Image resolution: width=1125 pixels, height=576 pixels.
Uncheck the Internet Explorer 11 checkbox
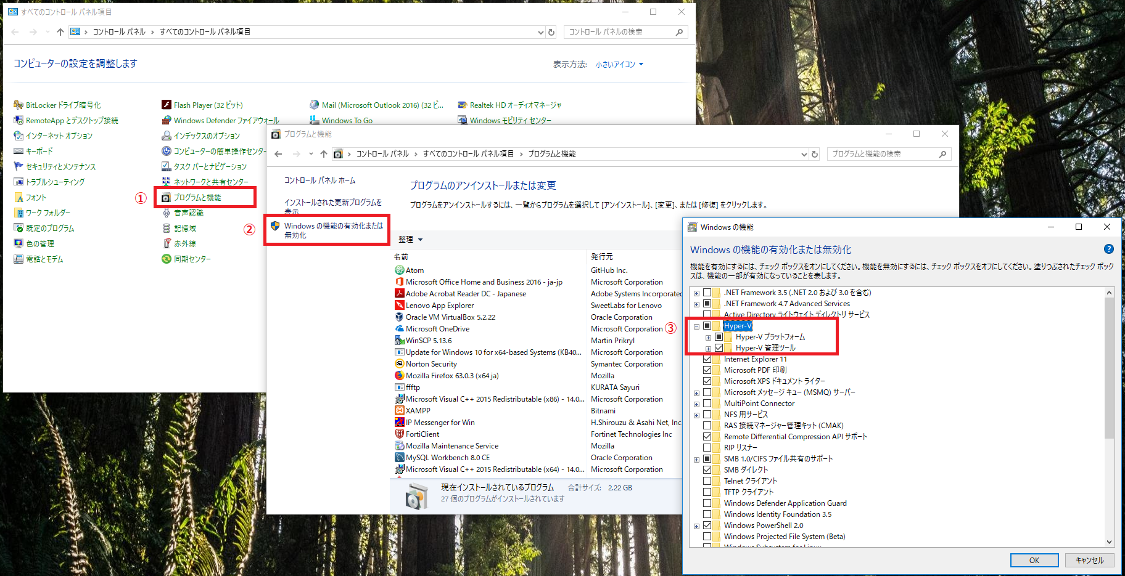point(707,359)
